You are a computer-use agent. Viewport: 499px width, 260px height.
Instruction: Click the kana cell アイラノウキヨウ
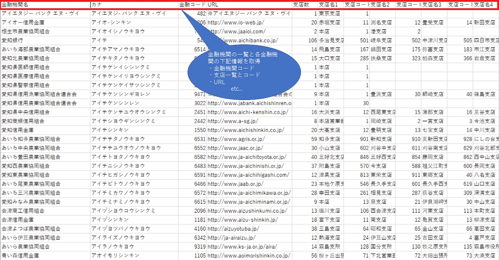click(x=134, y=247)
